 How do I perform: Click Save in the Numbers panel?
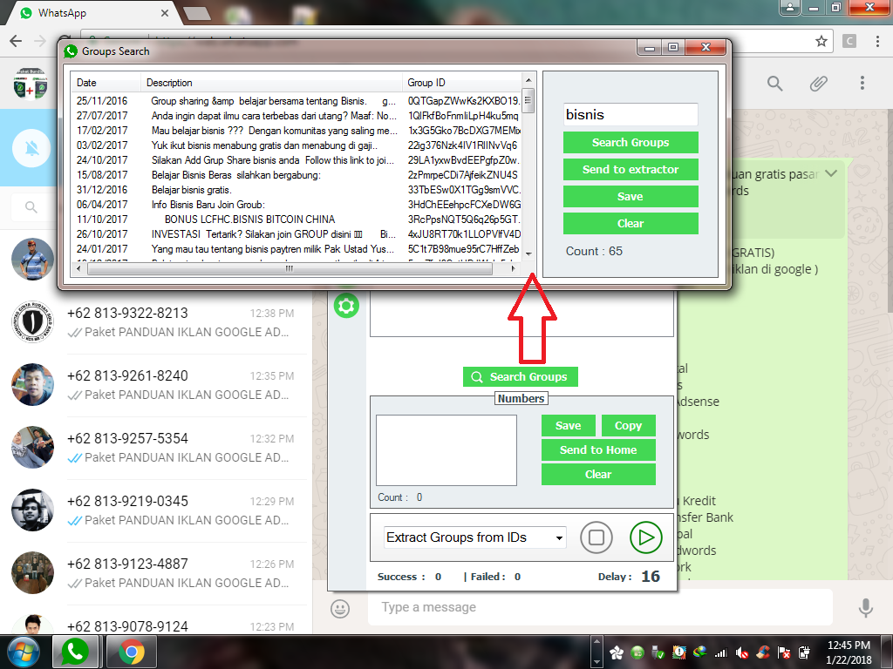(569, 425)
